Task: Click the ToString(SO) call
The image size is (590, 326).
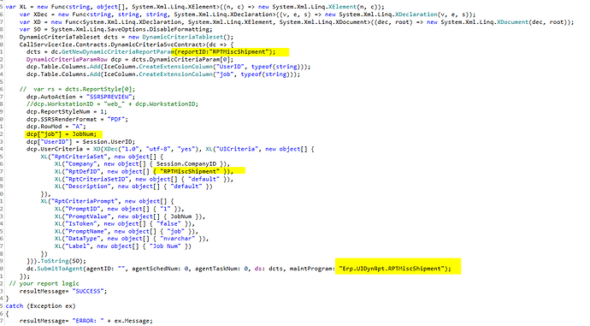Action: (x=62, y=261)
